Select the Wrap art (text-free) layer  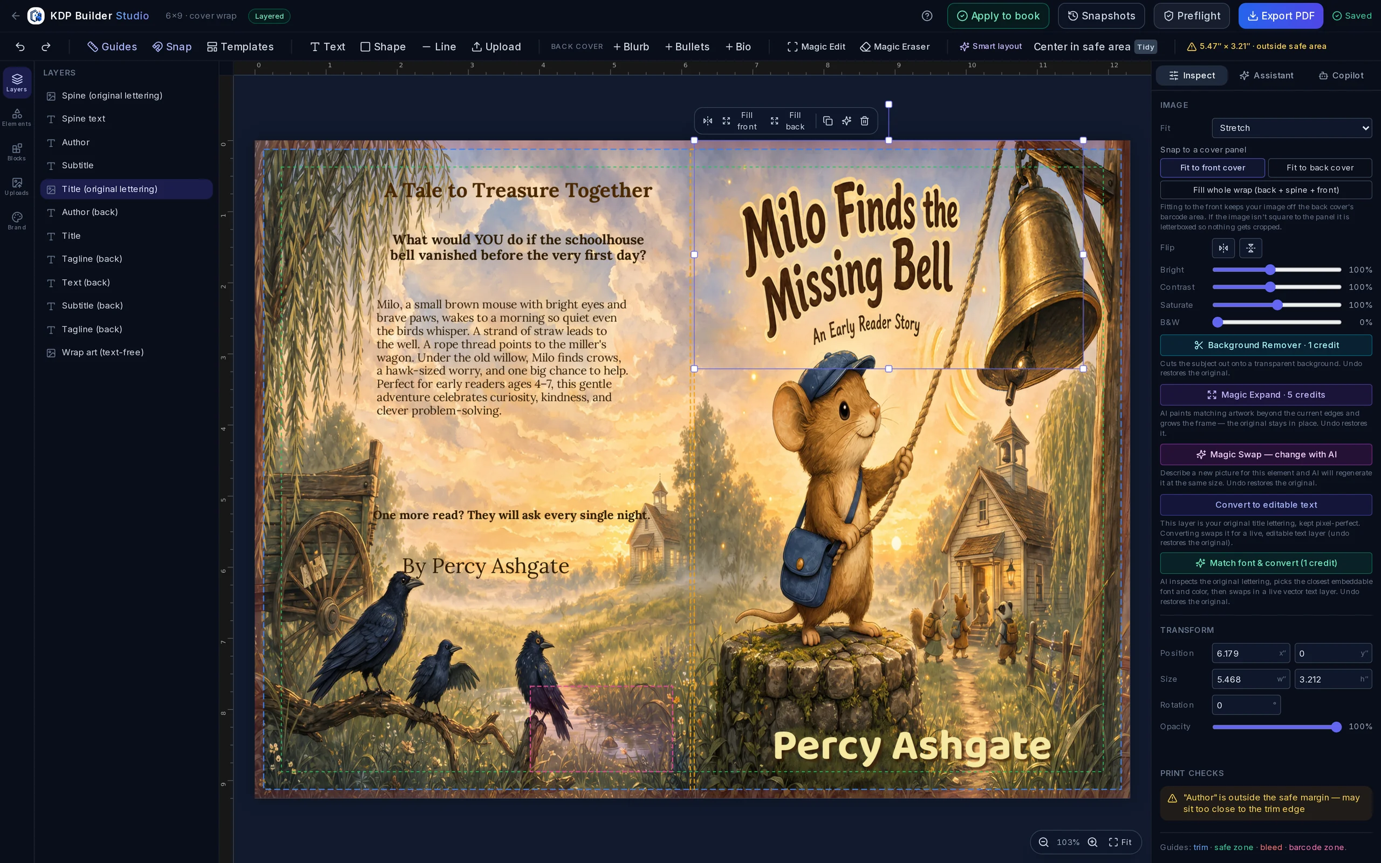126,353
